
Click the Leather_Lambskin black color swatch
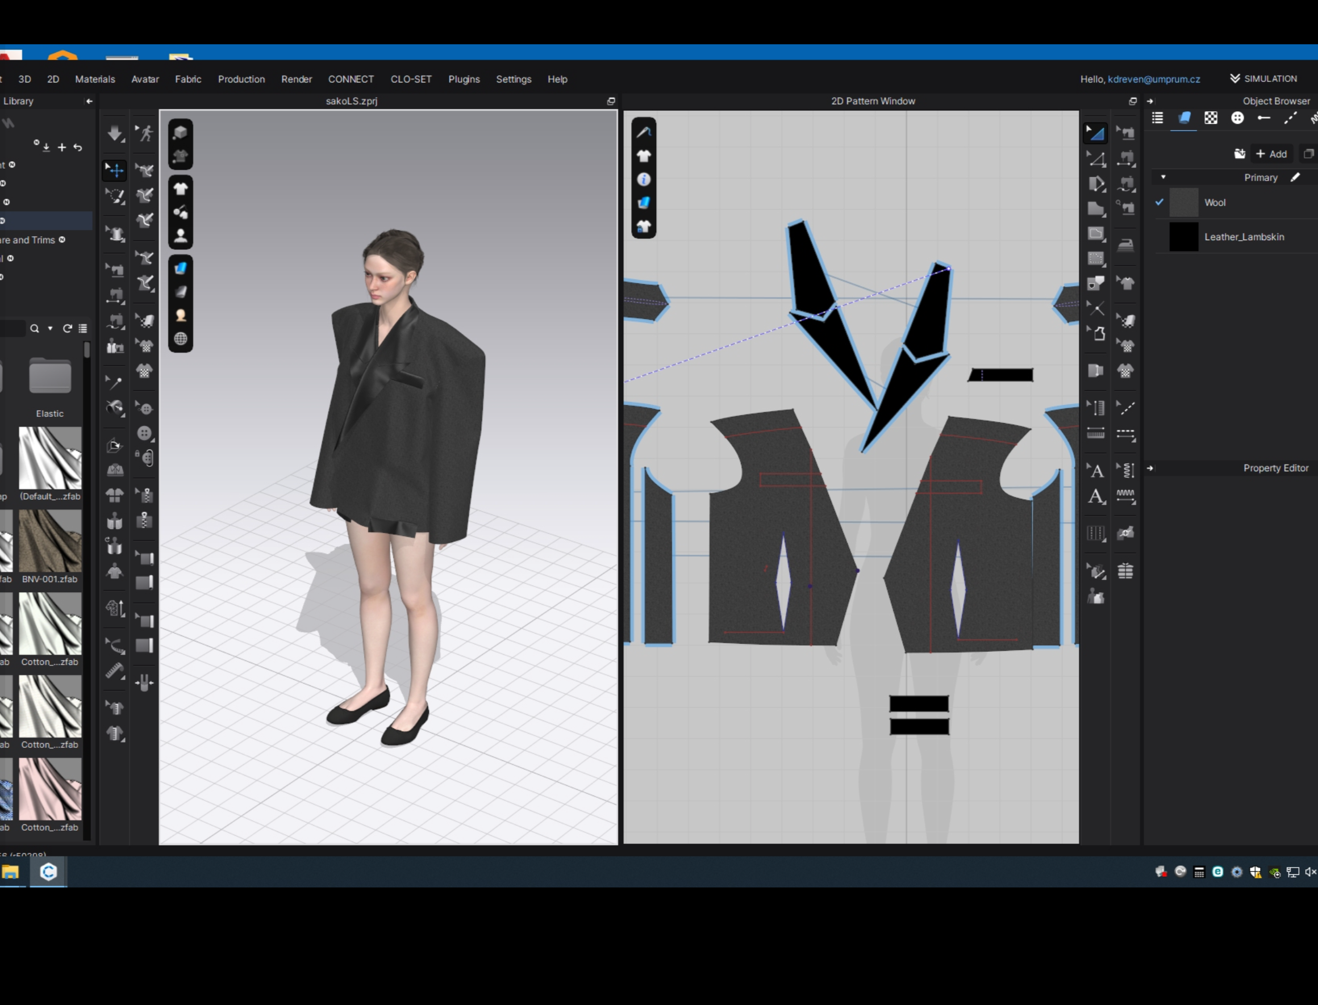click(x=1183, y=236)
